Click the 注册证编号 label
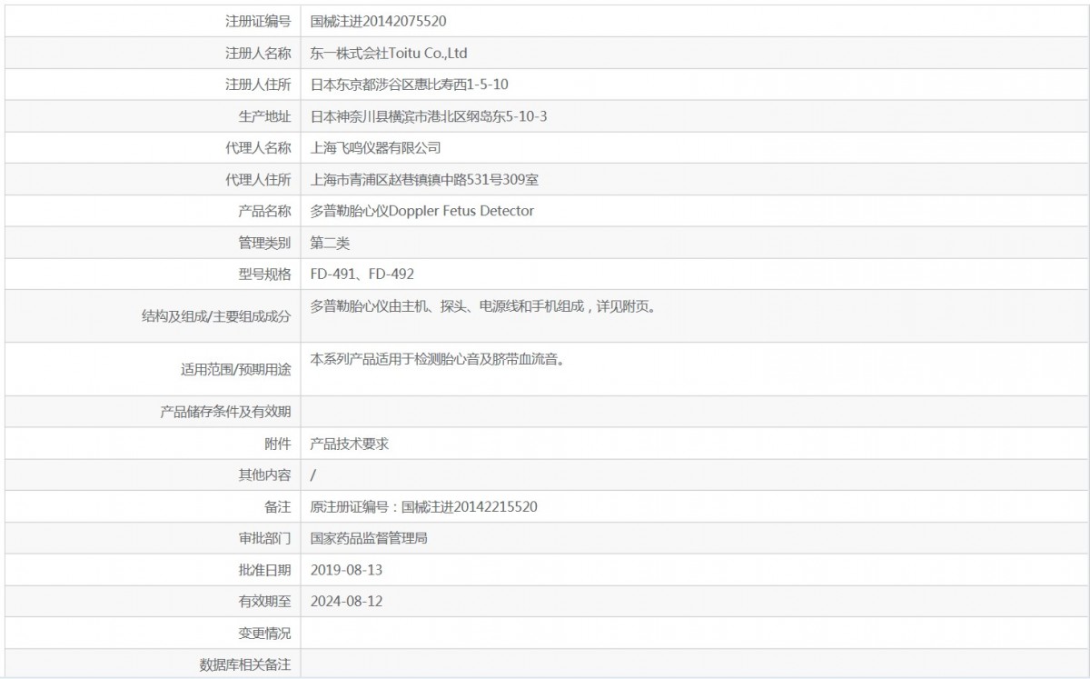This screenshot has height=679, width=1090. [258, 21]
